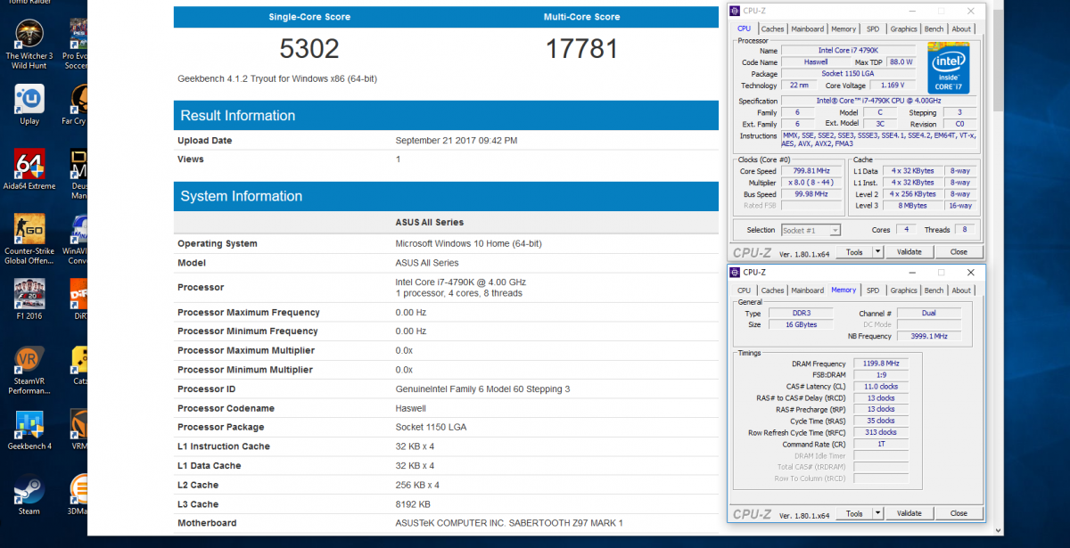Click the title bar icon of the CPU-Z processor window
1070x548 pixels.
735,11
